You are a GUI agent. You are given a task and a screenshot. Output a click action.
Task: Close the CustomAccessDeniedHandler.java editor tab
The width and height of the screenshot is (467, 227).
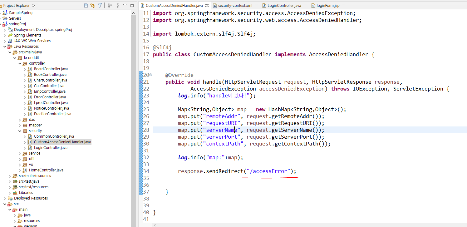point(207,6)
